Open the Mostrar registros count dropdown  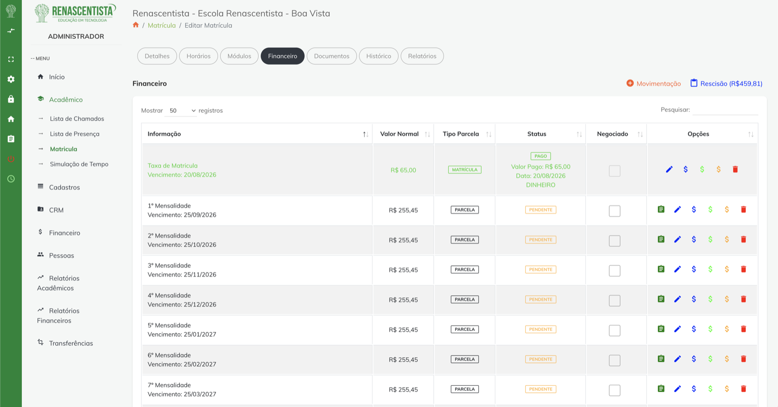181,111
